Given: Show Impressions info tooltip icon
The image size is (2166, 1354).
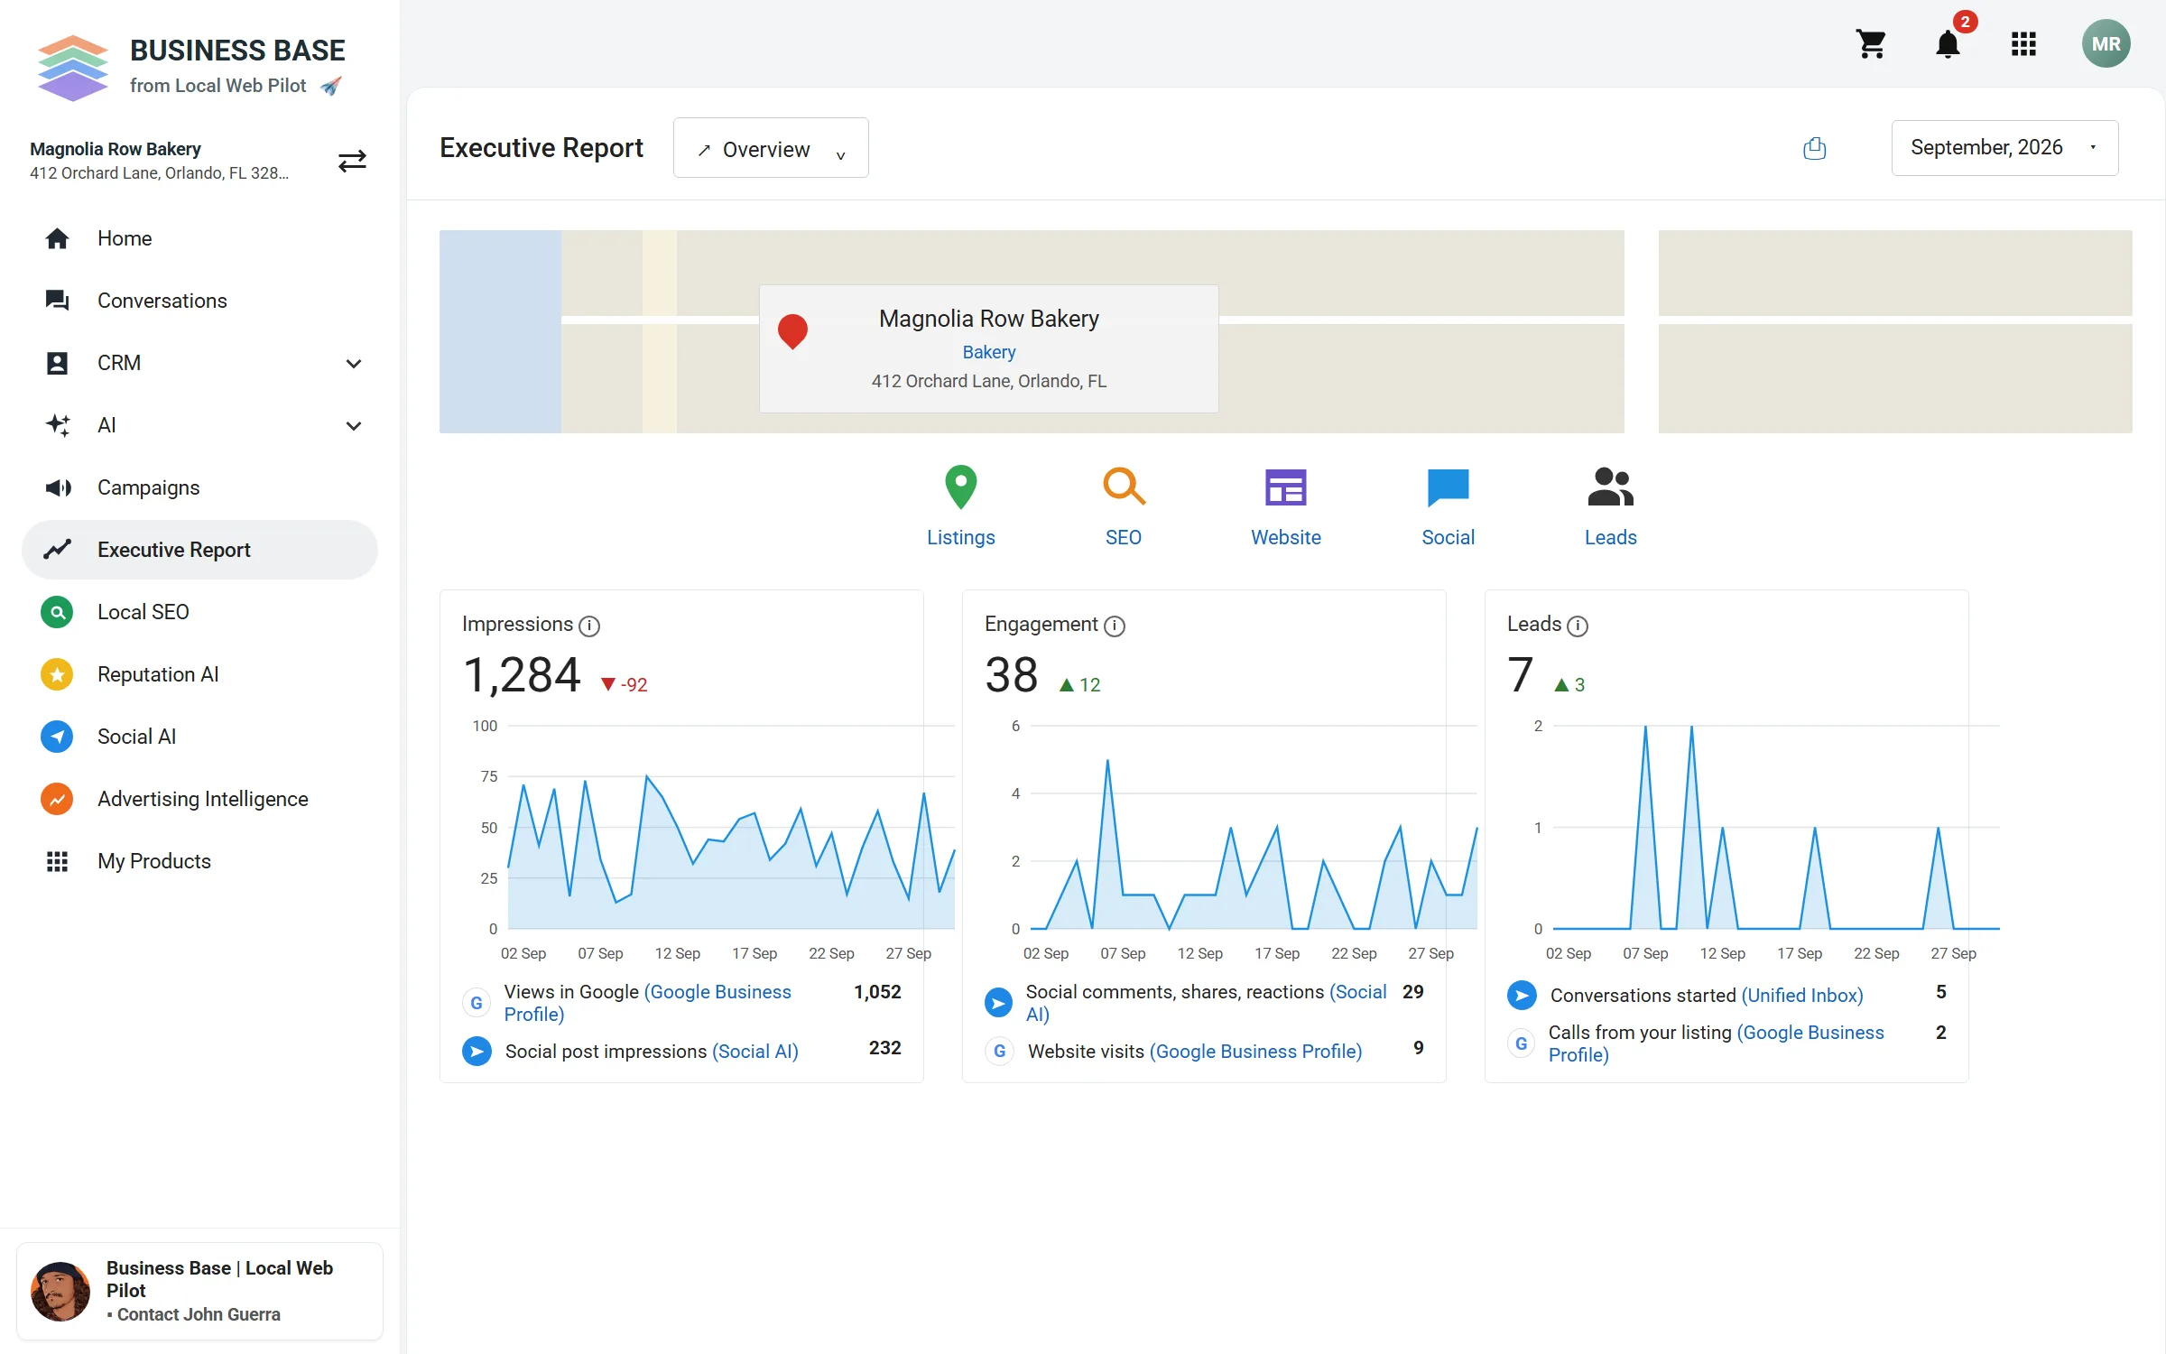Looking at the screenshot, I should pyautogui.click(x=589, y=626).
